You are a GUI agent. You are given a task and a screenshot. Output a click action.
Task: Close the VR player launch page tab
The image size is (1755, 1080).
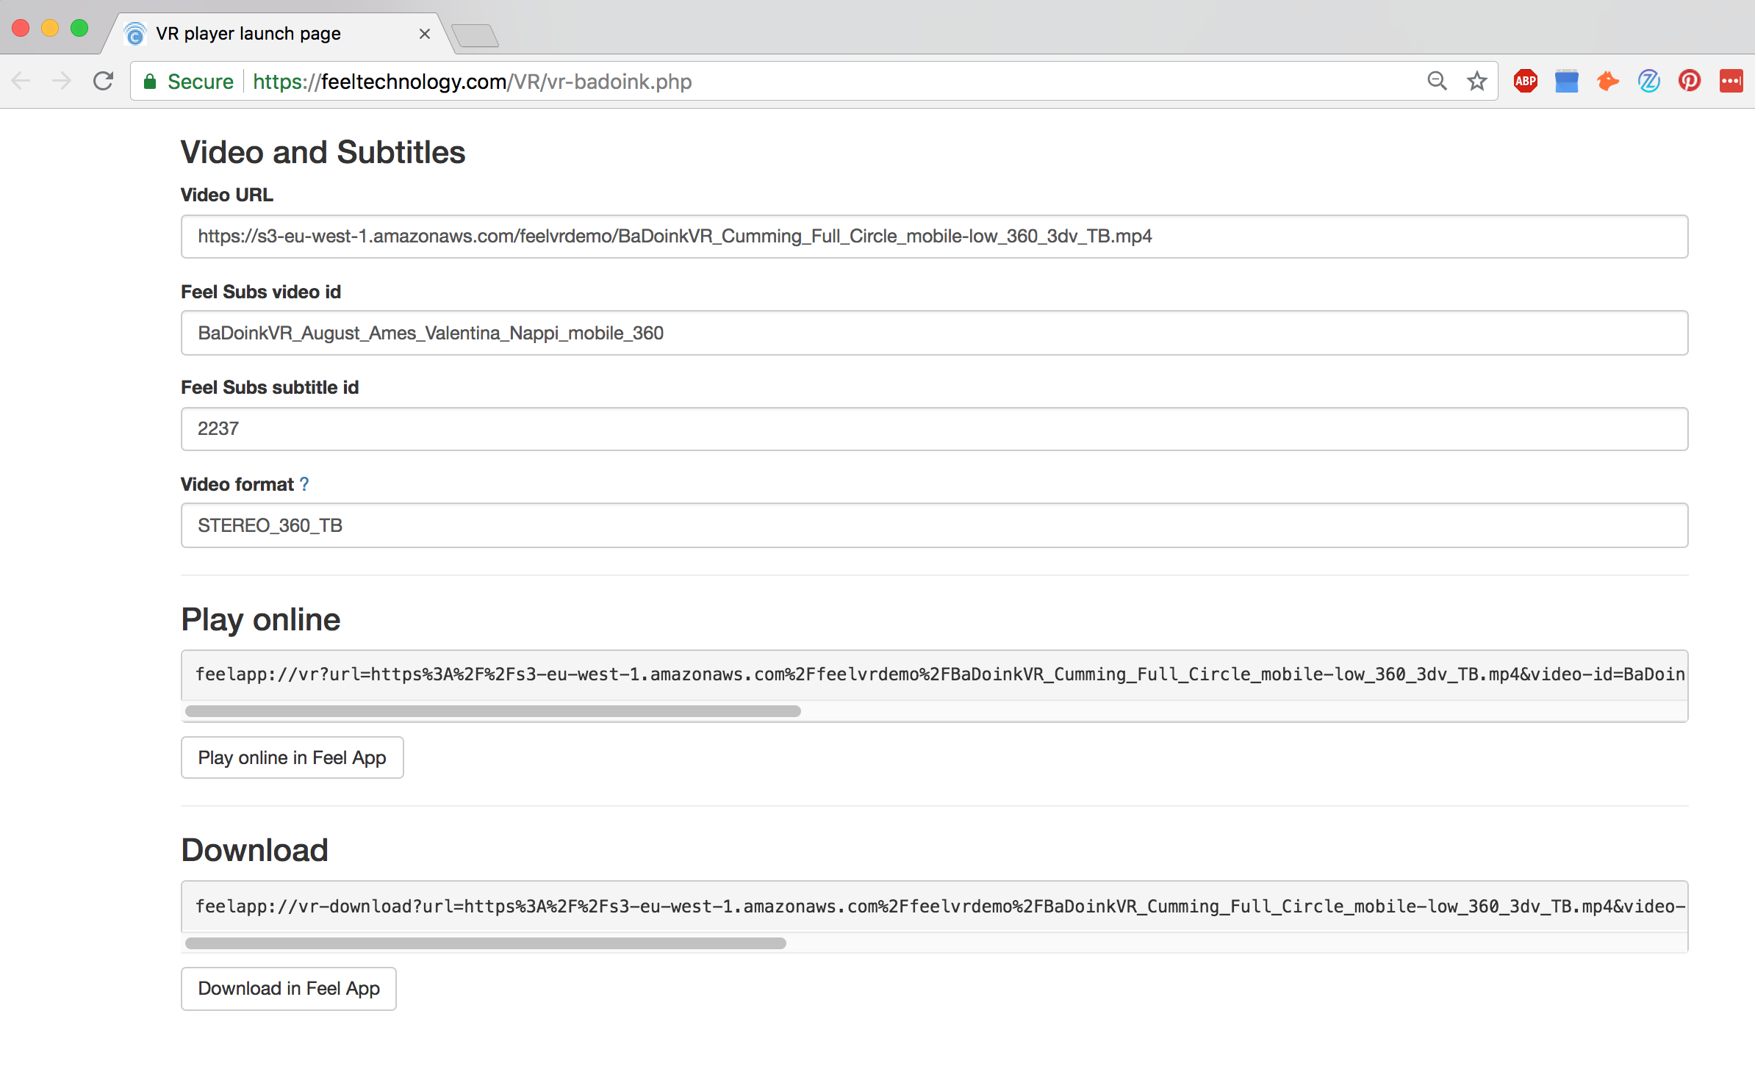(424, 34)
